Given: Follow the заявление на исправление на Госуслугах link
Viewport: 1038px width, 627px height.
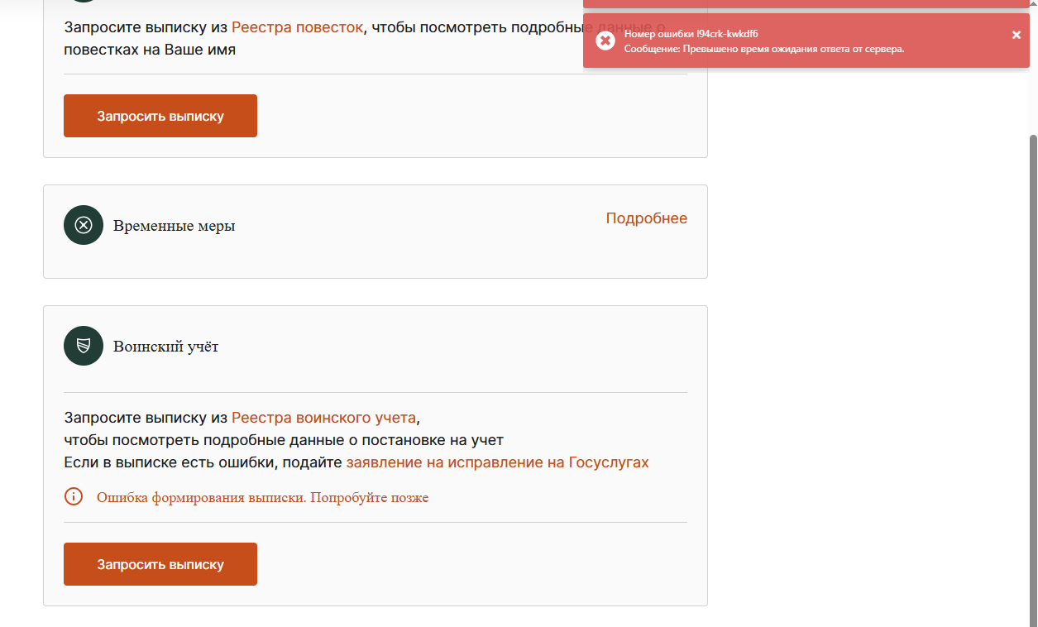Looking at the screenshot, I should [497, 462].
